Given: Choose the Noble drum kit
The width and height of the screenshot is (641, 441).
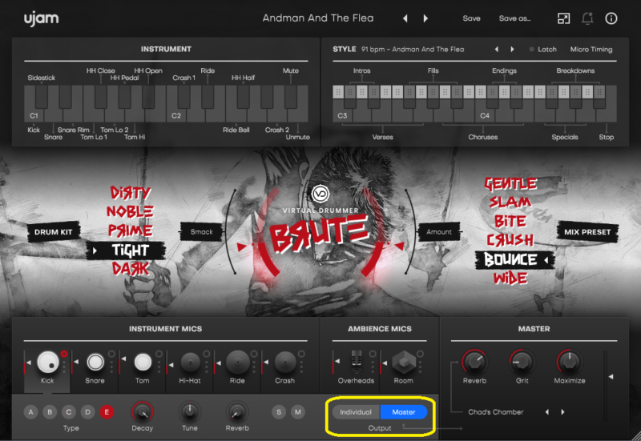Looking at the screenshot, I should pos(130,211).
